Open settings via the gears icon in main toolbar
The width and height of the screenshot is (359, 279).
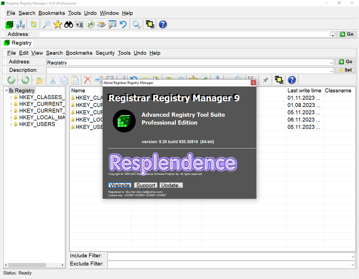pyautogui.click(x=137, y=24)
